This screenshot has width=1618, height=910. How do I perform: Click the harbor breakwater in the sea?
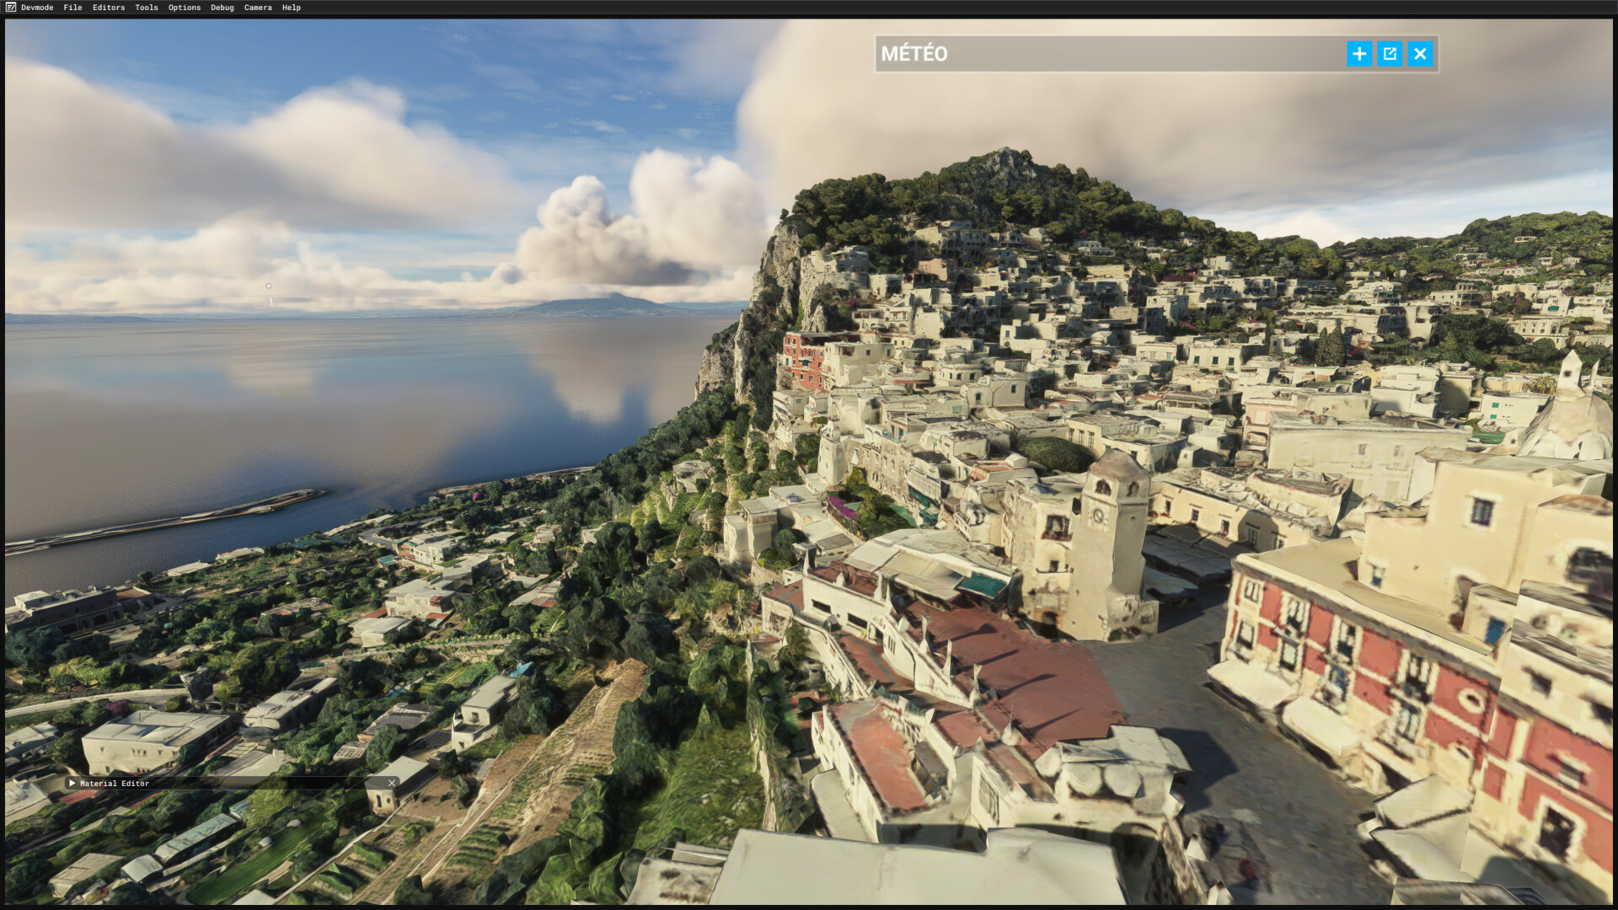pos(169,521)
